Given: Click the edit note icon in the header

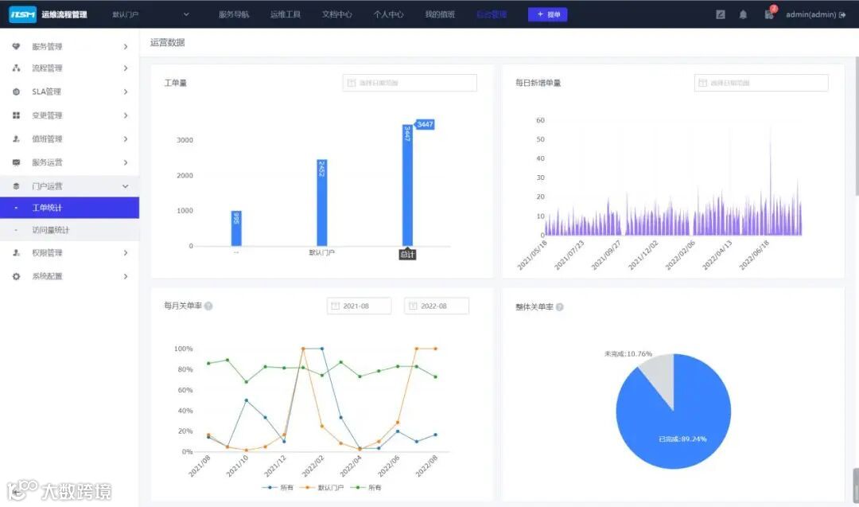Looking at the screenshot, I should [721, 15].
